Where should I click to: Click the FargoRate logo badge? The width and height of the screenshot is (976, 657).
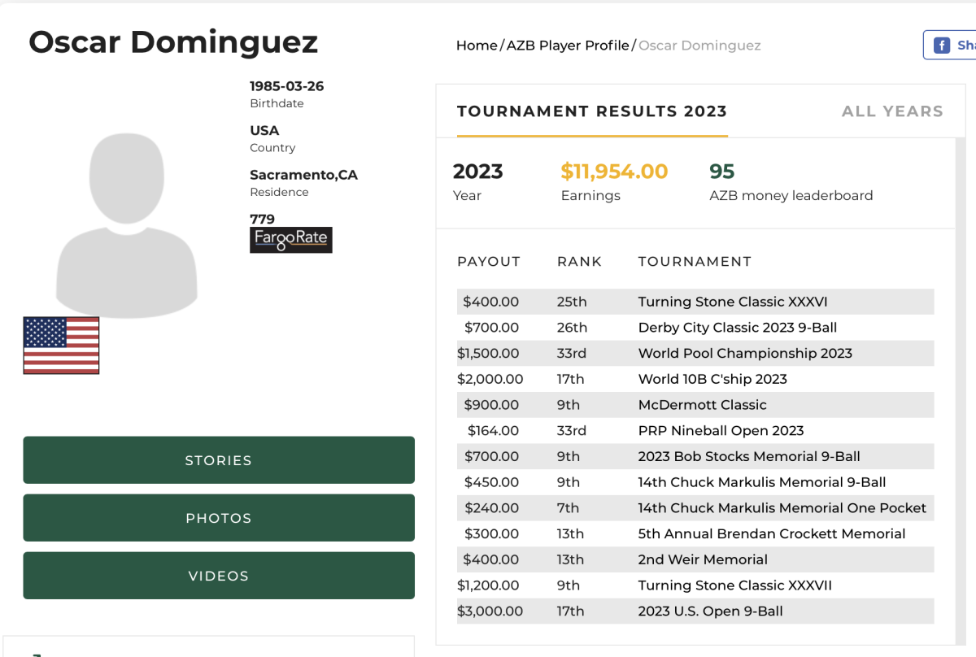click(290, 240)
